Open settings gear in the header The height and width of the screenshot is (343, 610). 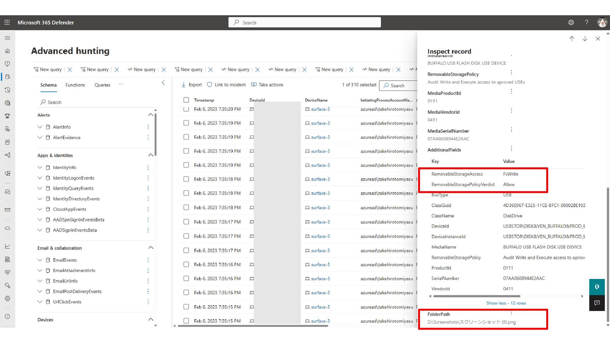[x=571, y=23]
